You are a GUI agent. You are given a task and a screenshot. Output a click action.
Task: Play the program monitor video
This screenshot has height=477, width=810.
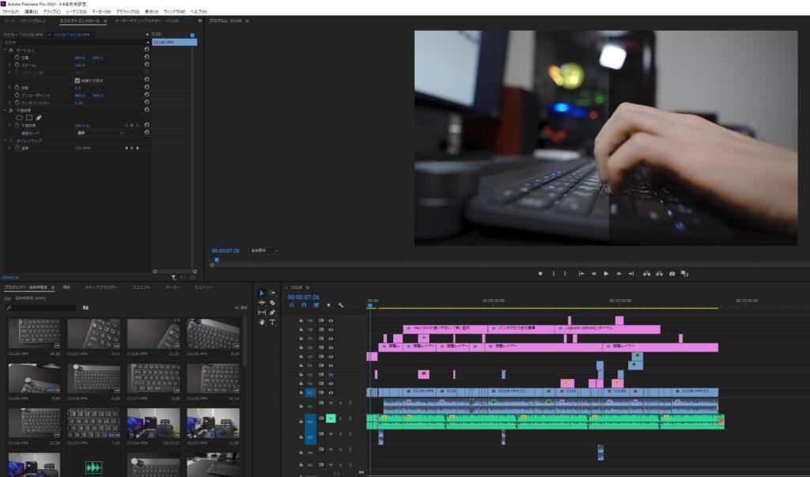pyautogui.click(x=606, y=274)
